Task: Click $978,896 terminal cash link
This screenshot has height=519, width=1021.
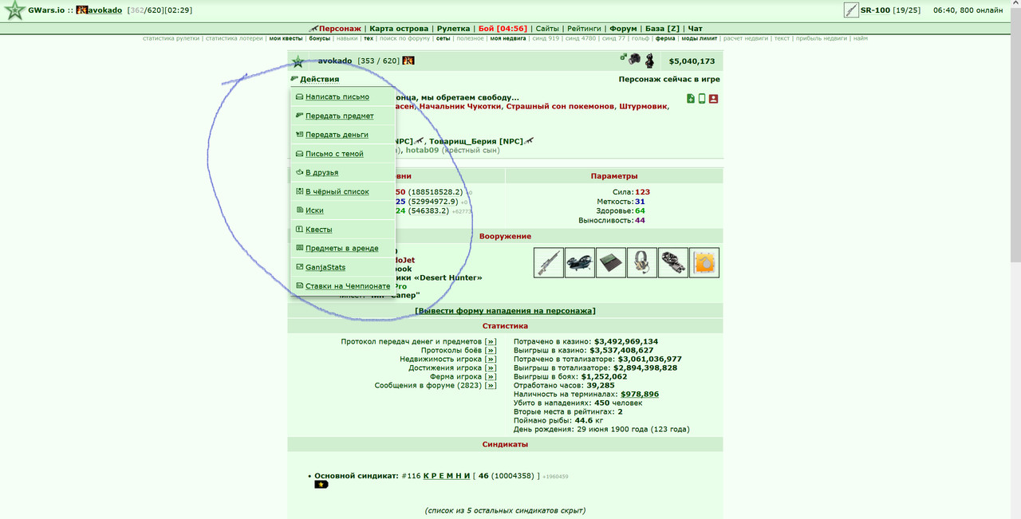Action: pos(640,394)
